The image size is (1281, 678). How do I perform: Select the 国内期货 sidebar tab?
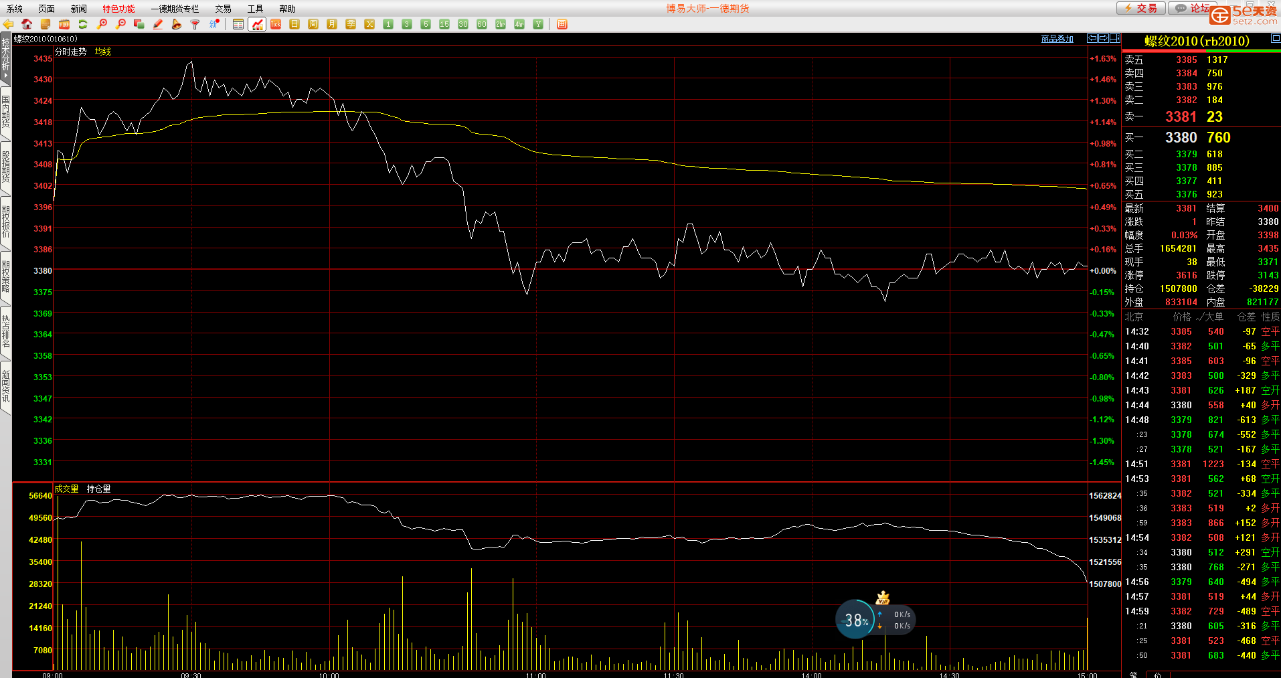(x=5, y=112)
